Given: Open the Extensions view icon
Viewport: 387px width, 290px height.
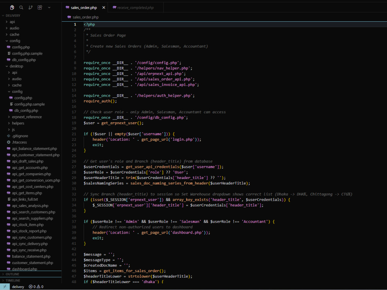Looking at the screenshot, I should pos(40,8).
